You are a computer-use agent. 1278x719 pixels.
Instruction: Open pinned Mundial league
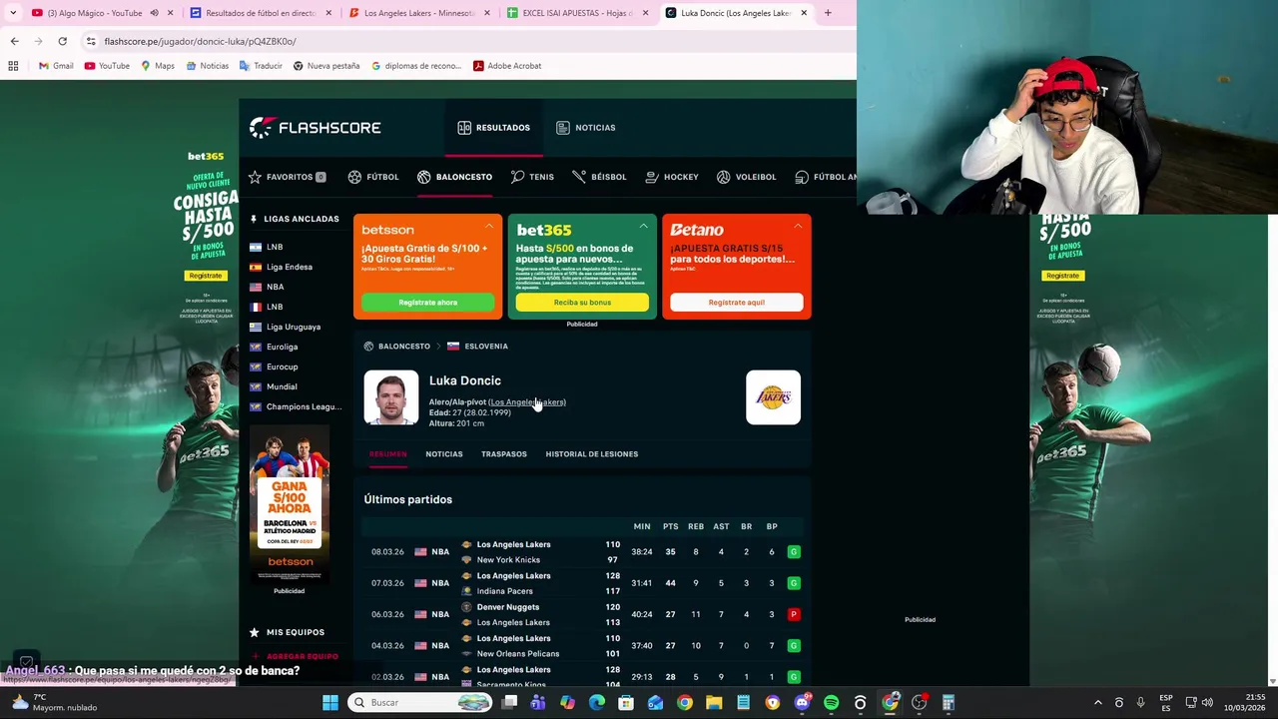(x=281, y=386)
